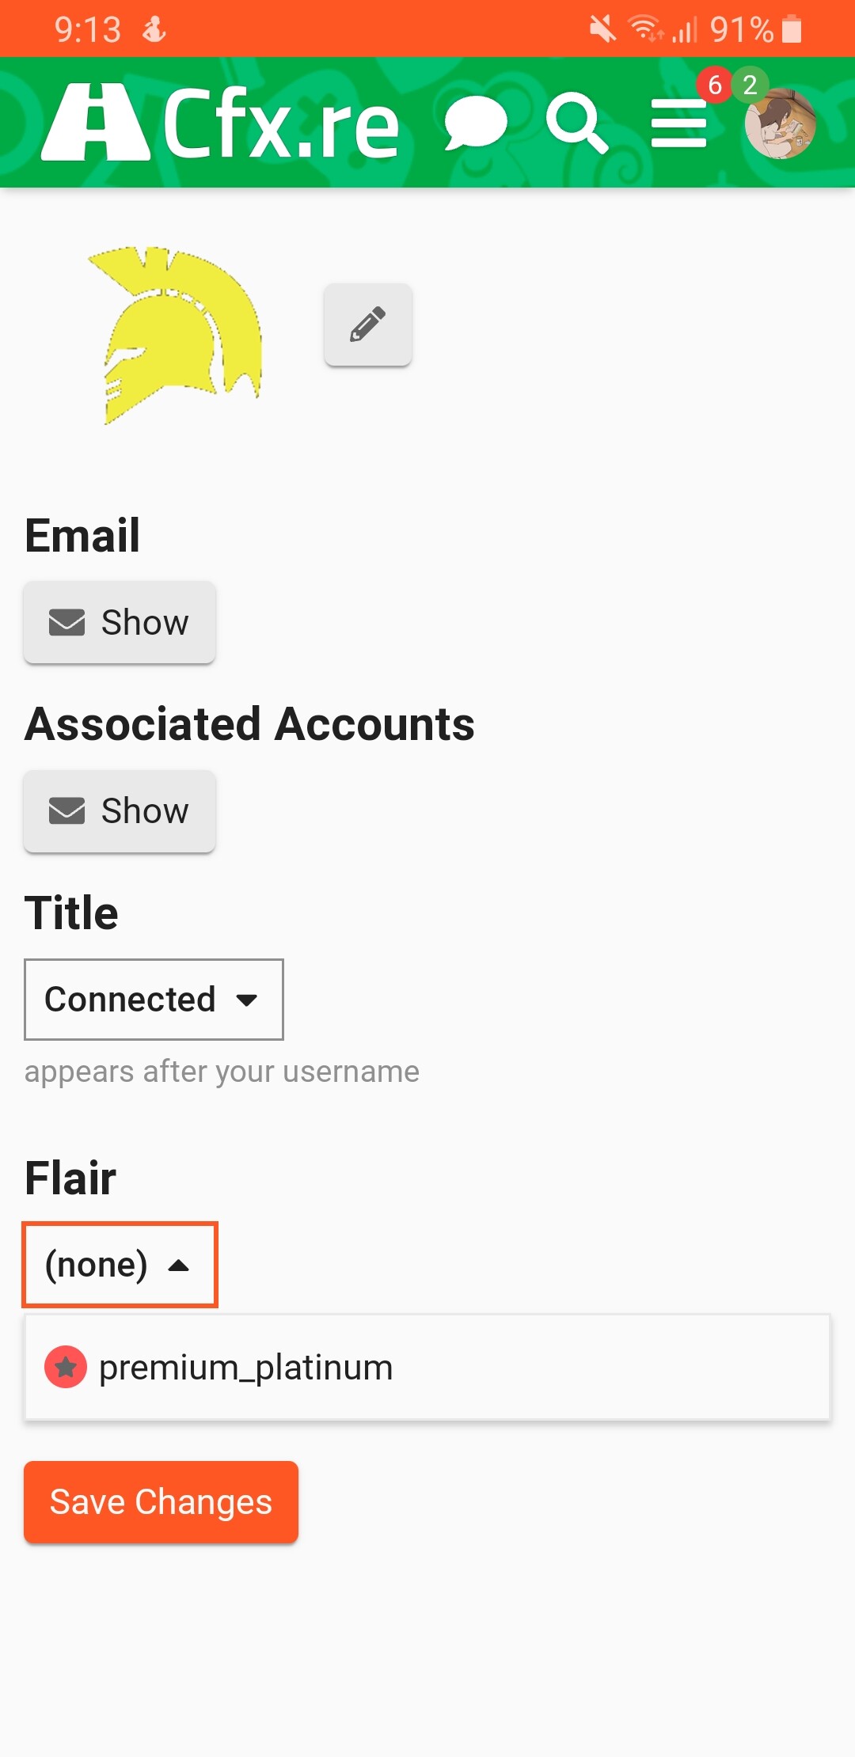Open search with the magnifying glass
Screen dimensions: 855x1757
(x=577, y=123)
